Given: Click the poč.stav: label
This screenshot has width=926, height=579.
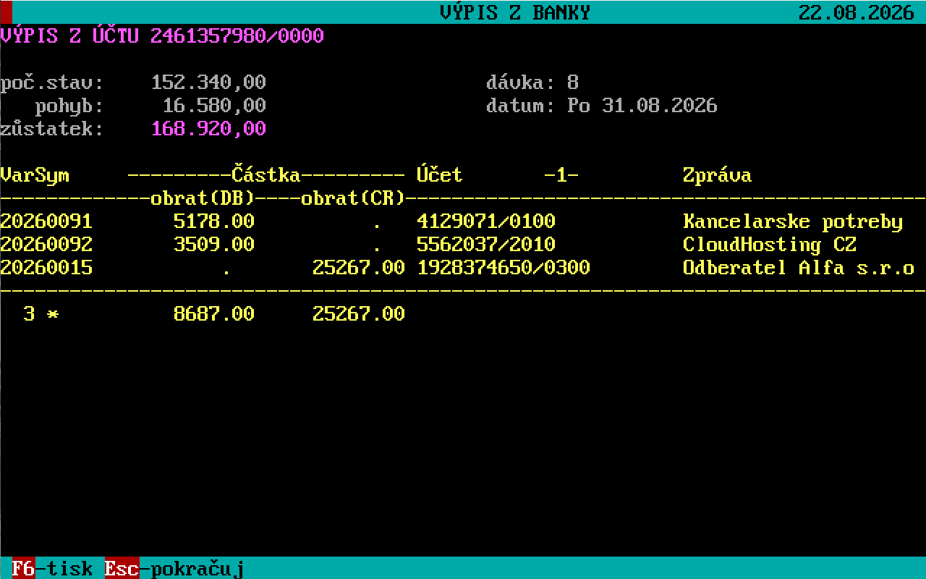Looking at the screenshot, I should 52,82.
